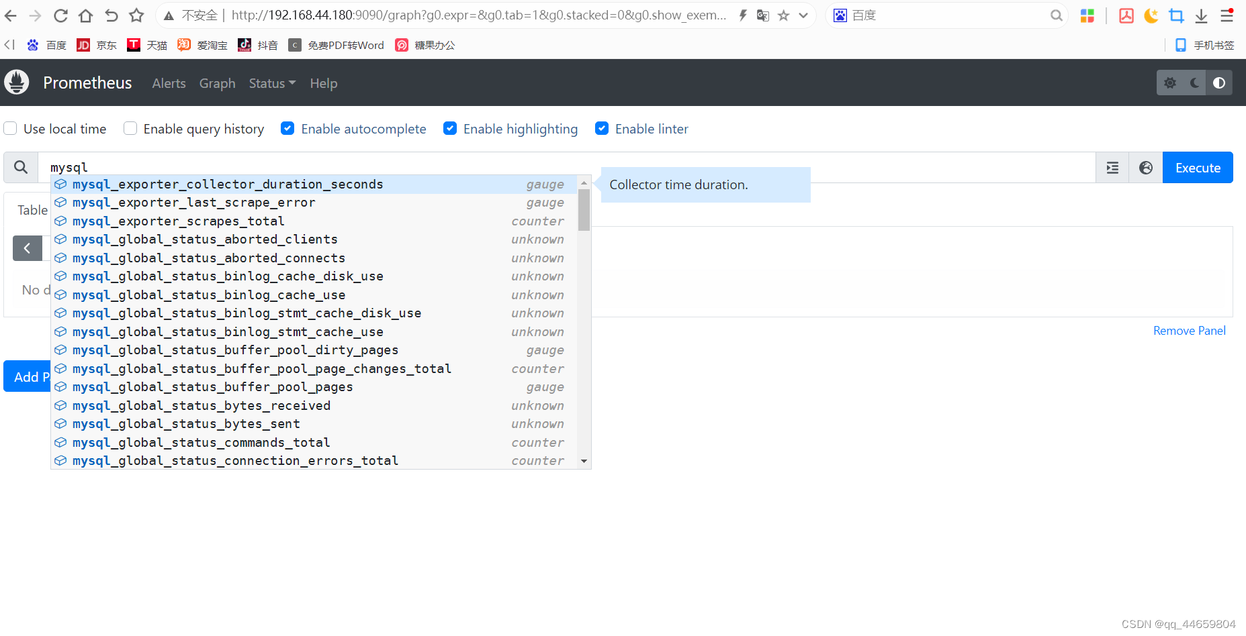This screenshot has height=636, width=1246.
Task: Go back with browser back arrow
Action: click(11, 15)
